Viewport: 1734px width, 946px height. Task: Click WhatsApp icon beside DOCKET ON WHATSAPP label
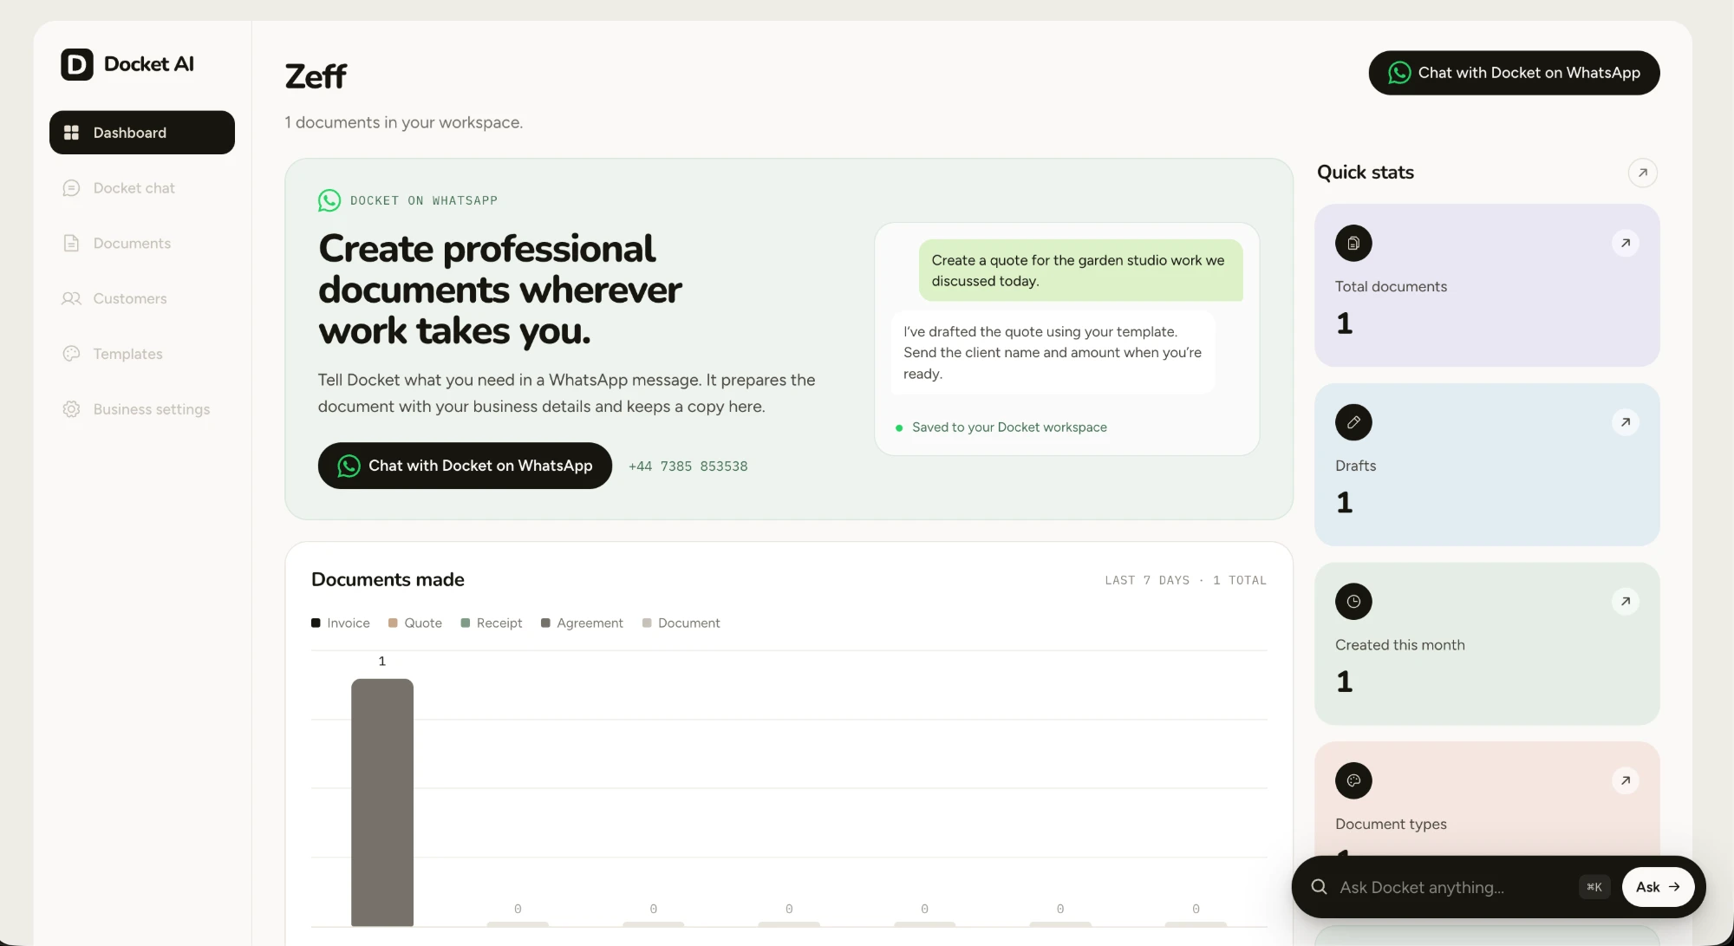[329, 200]
